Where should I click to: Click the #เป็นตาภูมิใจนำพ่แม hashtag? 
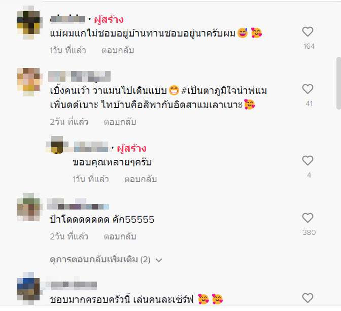pyautogui.click(x=224, y=91)
